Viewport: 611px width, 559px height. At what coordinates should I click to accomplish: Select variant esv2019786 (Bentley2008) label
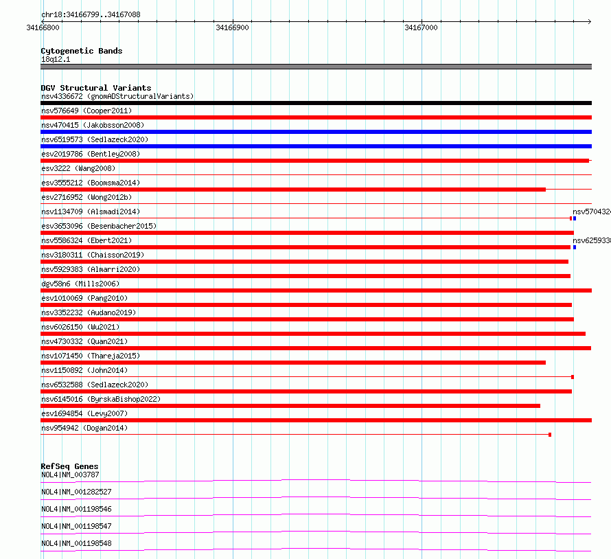91,154
